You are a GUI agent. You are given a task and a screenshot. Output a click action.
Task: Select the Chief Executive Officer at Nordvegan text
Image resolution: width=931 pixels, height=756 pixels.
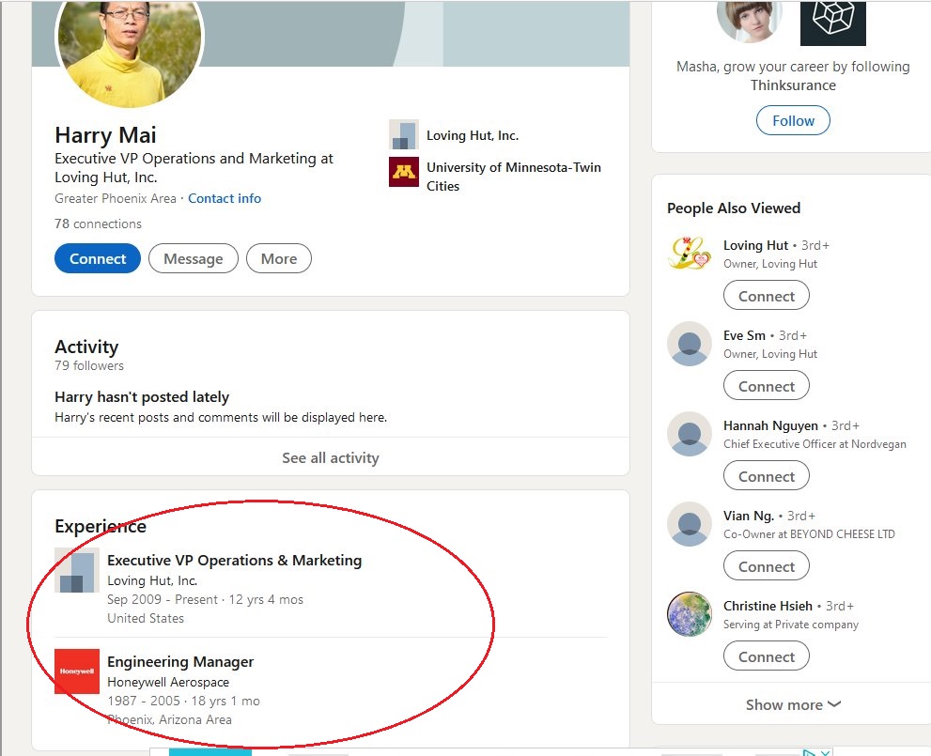pyautogui.click(x=815, y=444)
